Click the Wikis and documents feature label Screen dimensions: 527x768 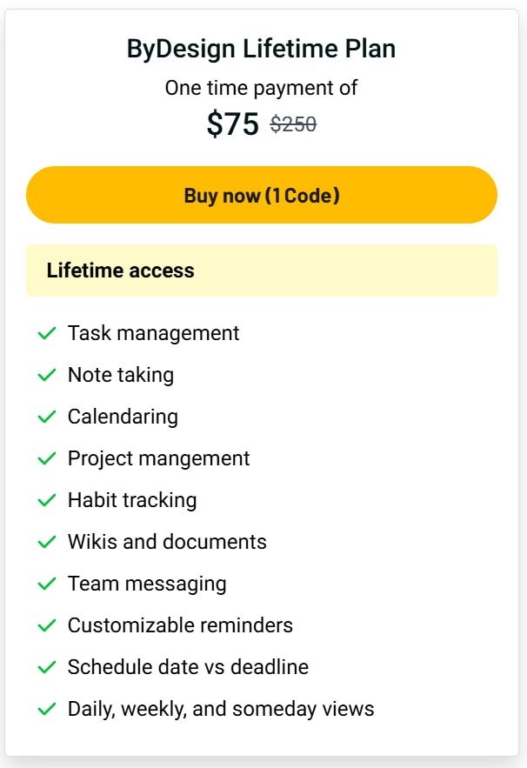coord(167,542)
